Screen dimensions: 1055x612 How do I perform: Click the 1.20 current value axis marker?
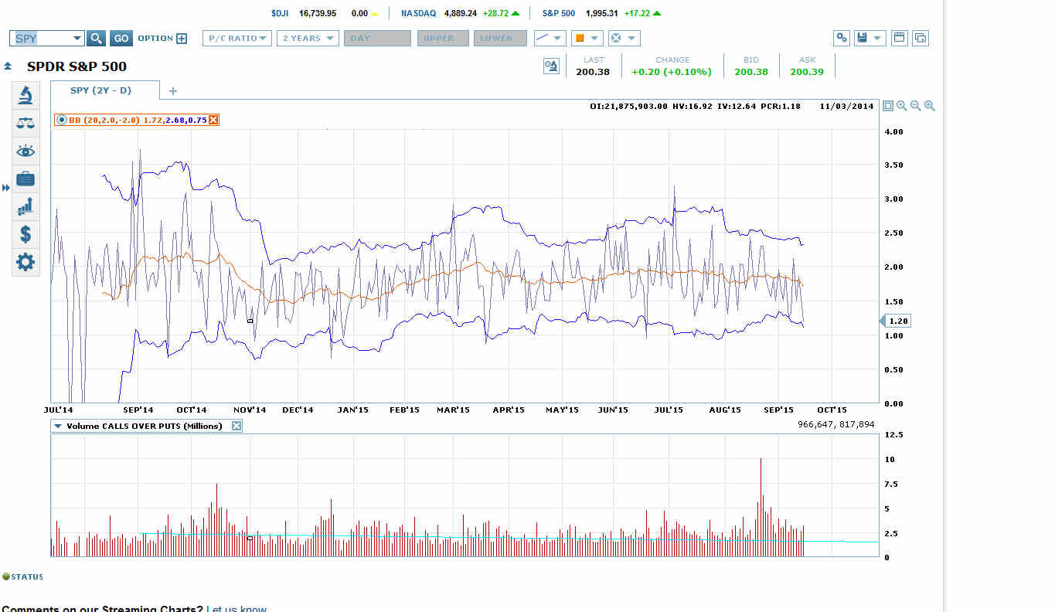click(x=895, y=321)
